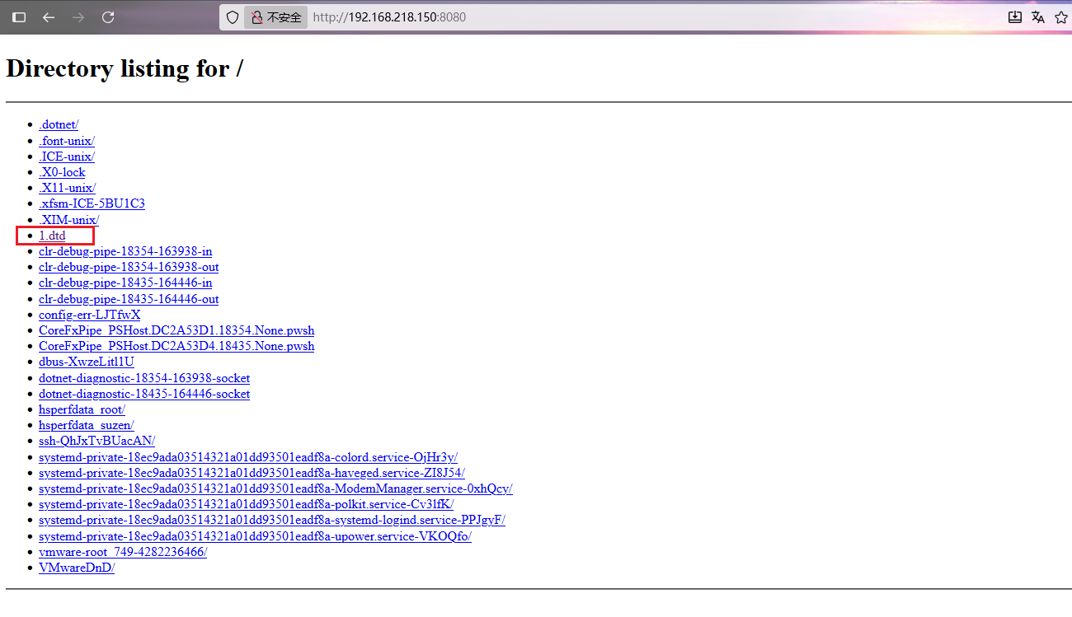Click config-err-LJTfwX link
Screen dimensions: 1072x617
point(89,315)
